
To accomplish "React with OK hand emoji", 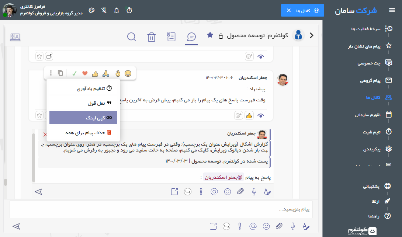I will click(118, 74).
